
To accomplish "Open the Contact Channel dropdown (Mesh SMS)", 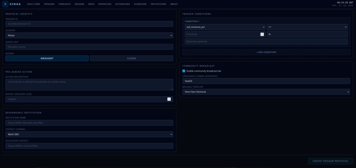I will coord(89,134).
